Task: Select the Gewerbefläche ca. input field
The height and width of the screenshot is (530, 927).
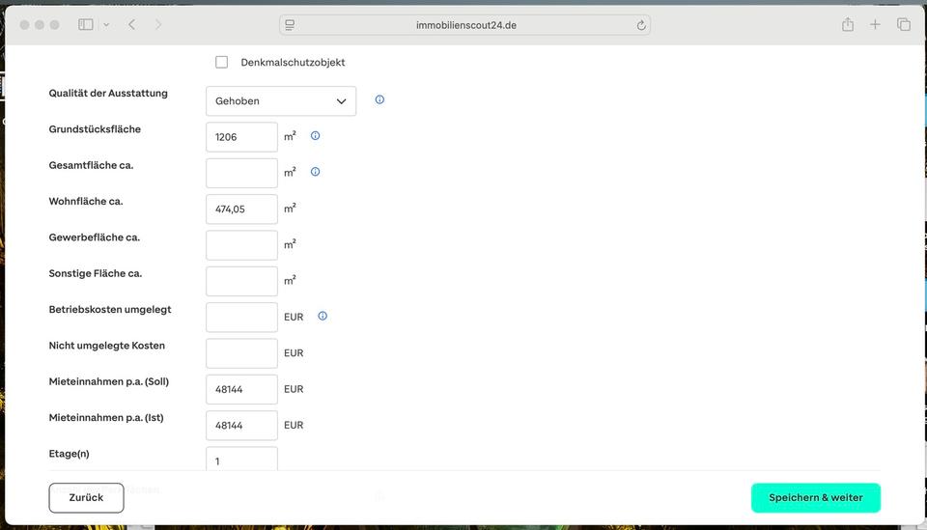Action: click(241, 245)
